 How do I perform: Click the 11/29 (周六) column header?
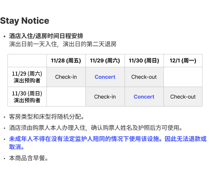tap(105, 61)
